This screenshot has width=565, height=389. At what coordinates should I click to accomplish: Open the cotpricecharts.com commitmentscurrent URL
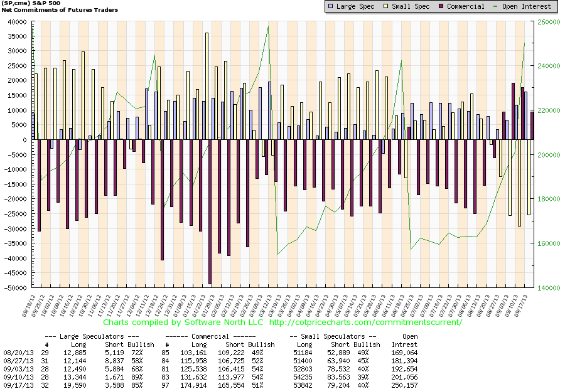point(365,322)
